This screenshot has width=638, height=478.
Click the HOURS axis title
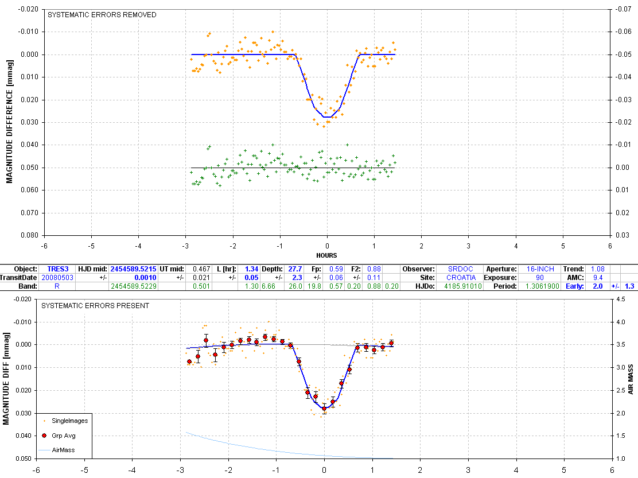(326, 255)
